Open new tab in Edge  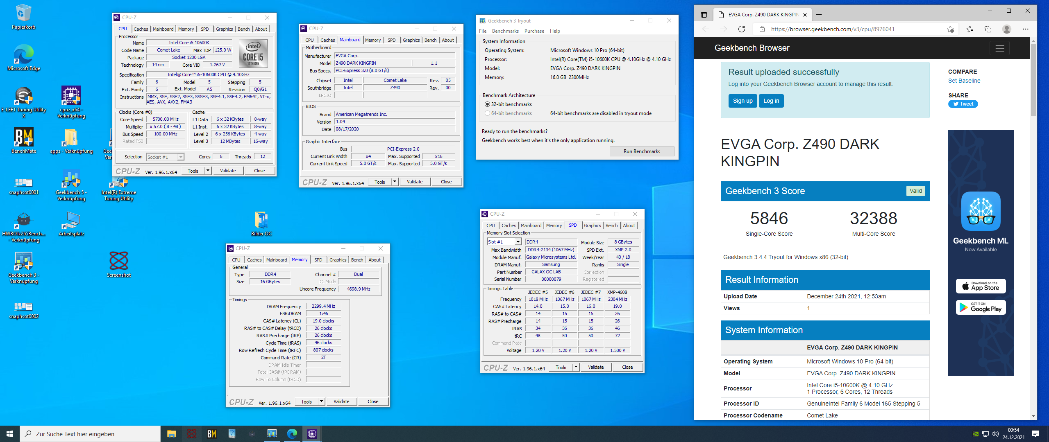819,15
